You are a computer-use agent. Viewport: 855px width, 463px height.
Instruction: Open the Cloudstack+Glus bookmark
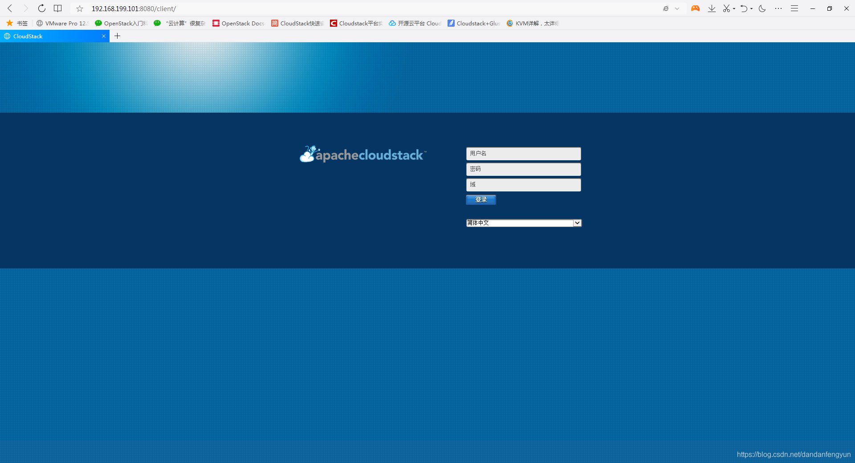tap(473, 23)
